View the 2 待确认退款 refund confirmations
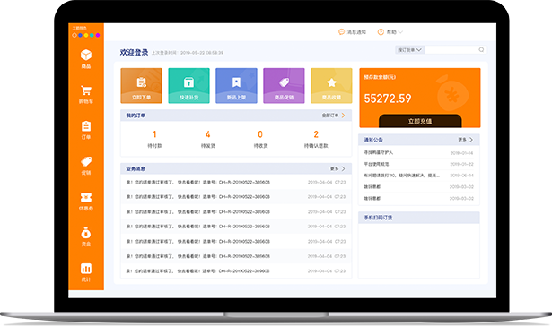 [x=316, y=139]
